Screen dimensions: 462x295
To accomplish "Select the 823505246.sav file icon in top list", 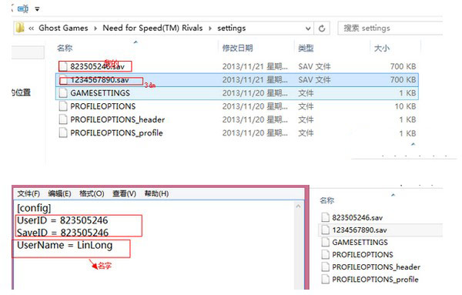I will (x=63, y=66).
